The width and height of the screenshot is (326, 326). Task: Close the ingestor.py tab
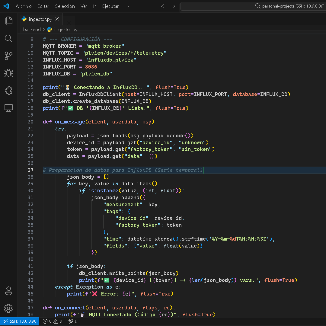coord(57,19)
